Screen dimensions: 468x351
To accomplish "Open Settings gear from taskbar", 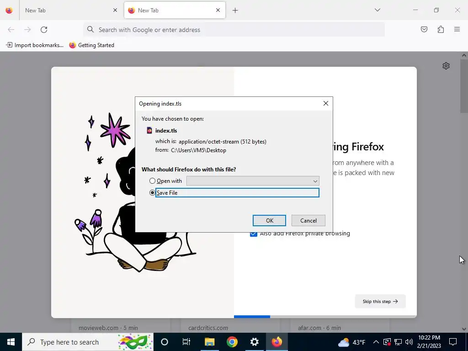I will point(254,342).
